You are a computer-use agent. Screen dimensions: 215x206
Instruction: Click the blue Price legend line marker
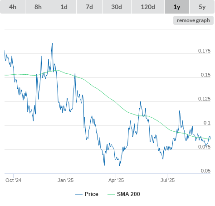pos(79,194)
